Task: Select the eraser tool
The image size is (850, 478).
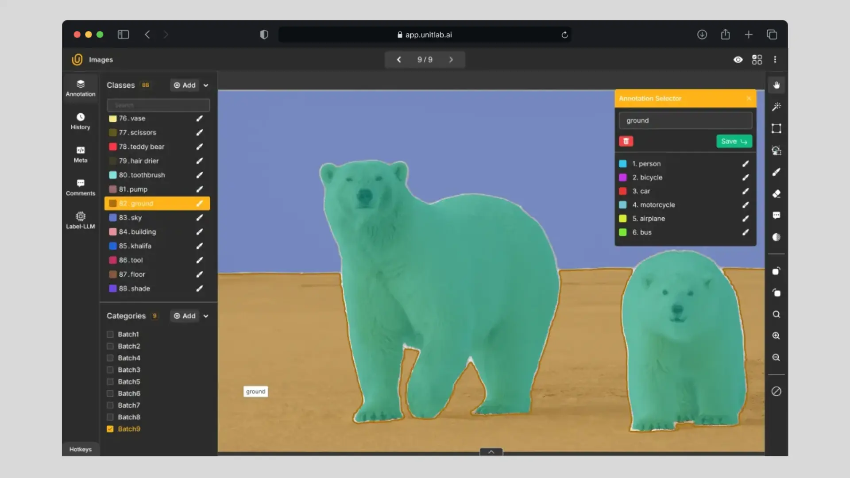Action: point(776,194)
